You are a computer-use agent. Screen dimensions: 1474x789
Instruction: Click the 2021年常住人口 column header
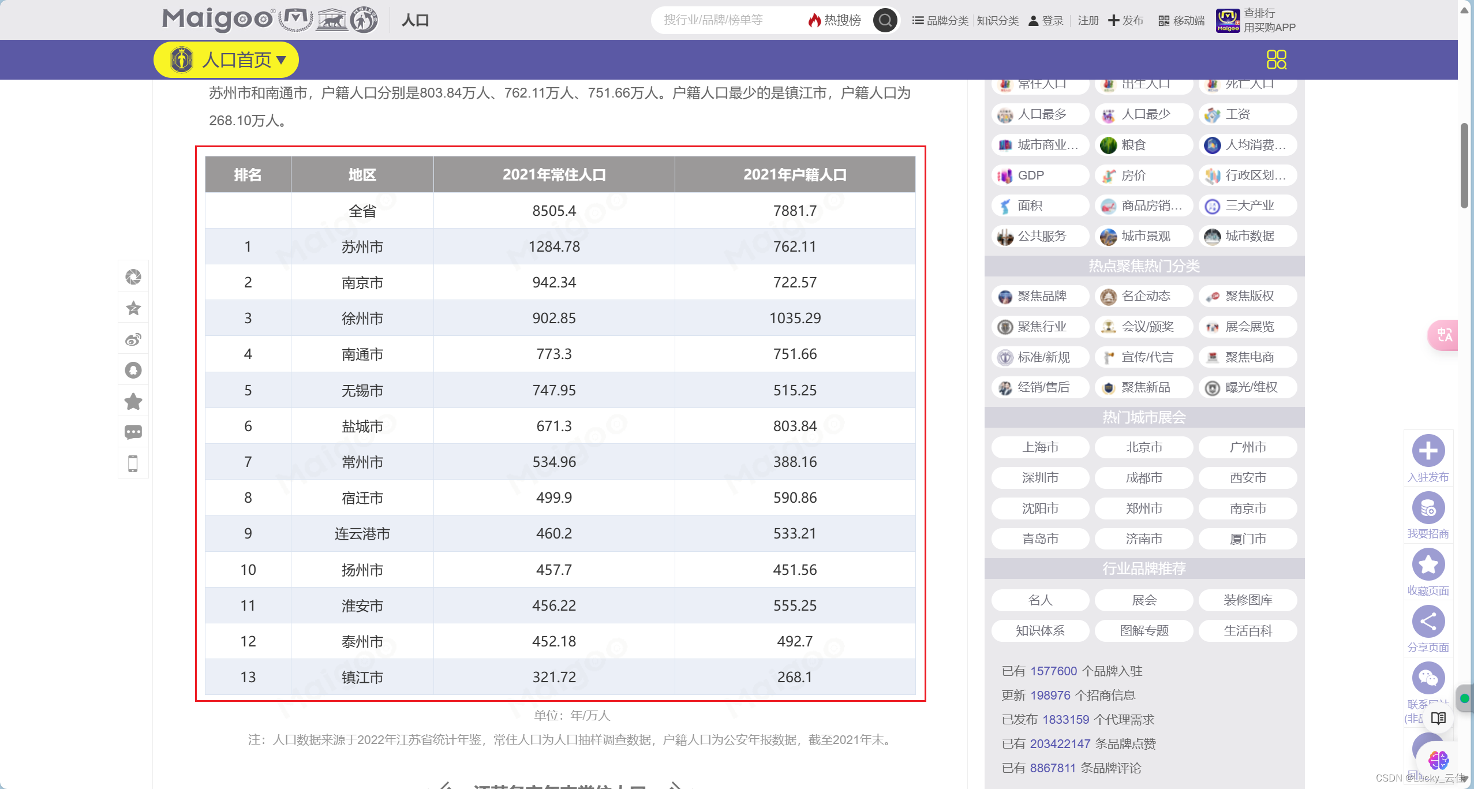coord(554,175)
